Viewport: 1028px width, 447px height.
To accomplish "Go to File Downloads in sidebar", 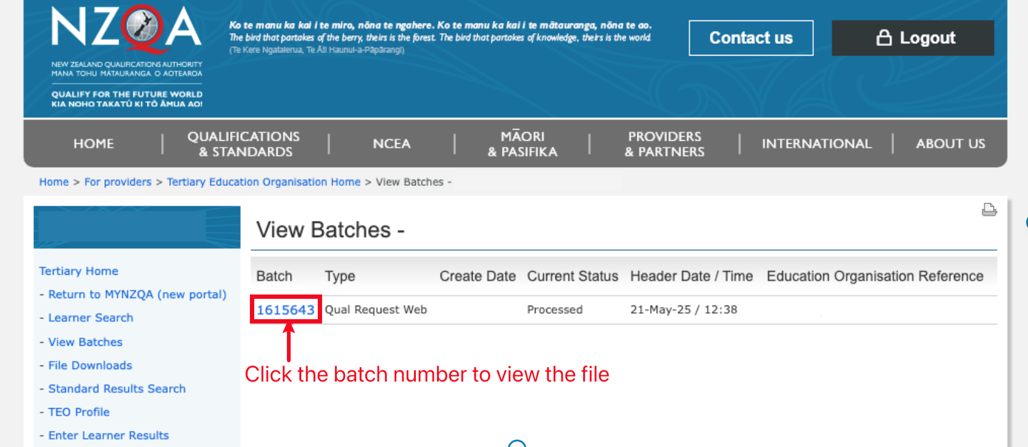I will 90,366.
